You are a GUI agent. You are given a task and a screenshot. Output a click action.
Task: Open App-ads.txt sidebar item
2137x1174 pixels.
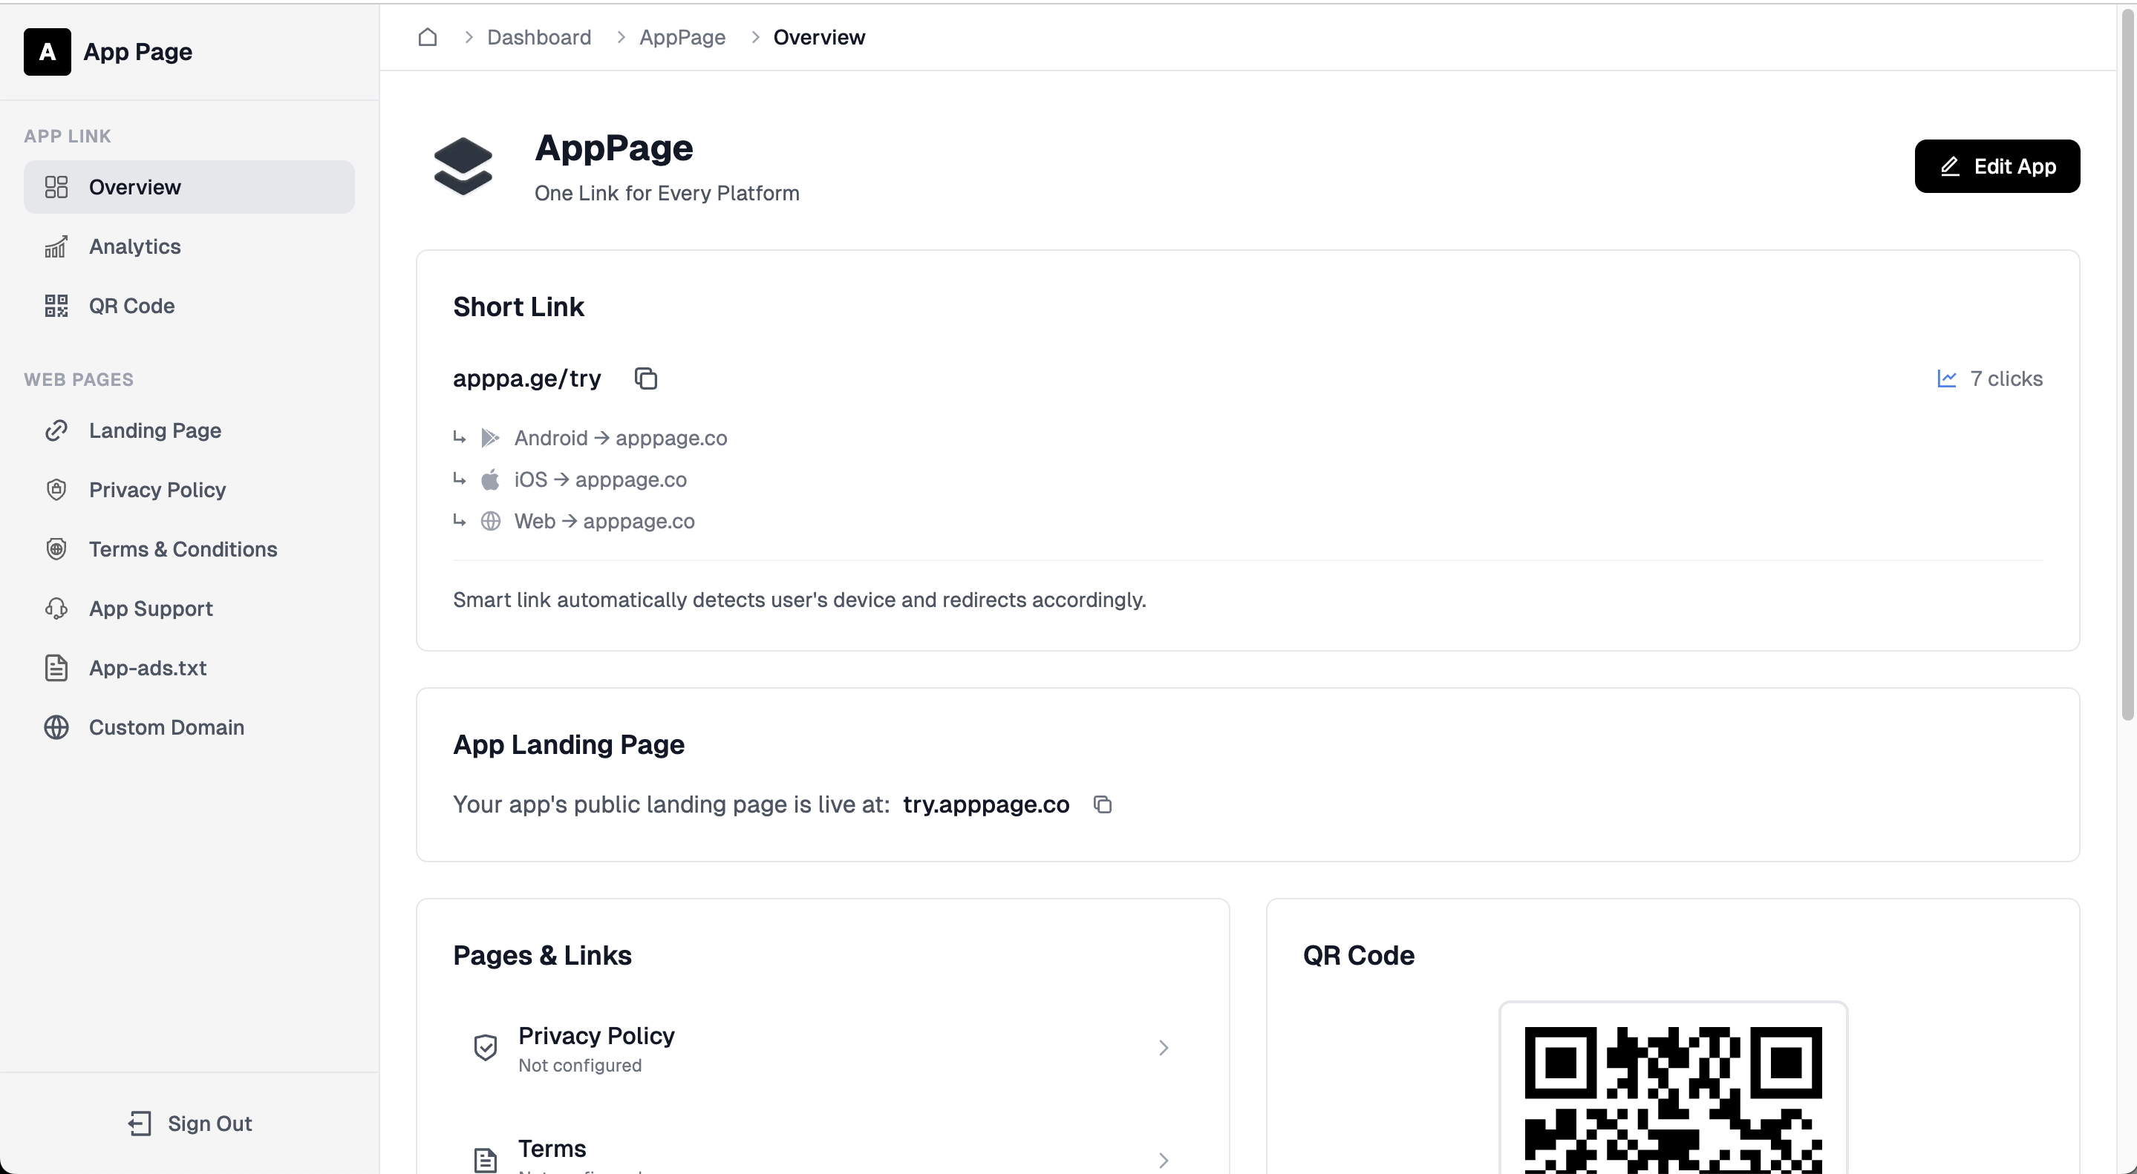point(148,668)
